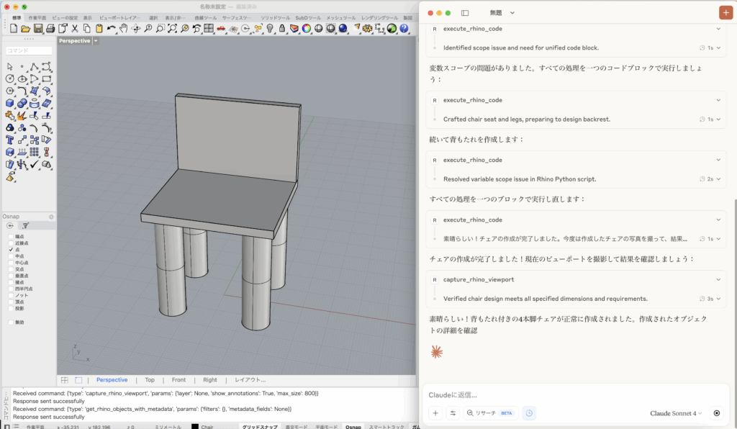Click the red car icon in toolbar
The width and height of the screenshot is (737, 429).
[x=221, y=29]
